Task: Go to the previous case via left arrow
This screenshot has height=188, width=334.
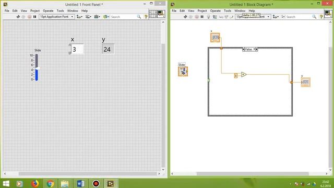Action: pos(244,49)
